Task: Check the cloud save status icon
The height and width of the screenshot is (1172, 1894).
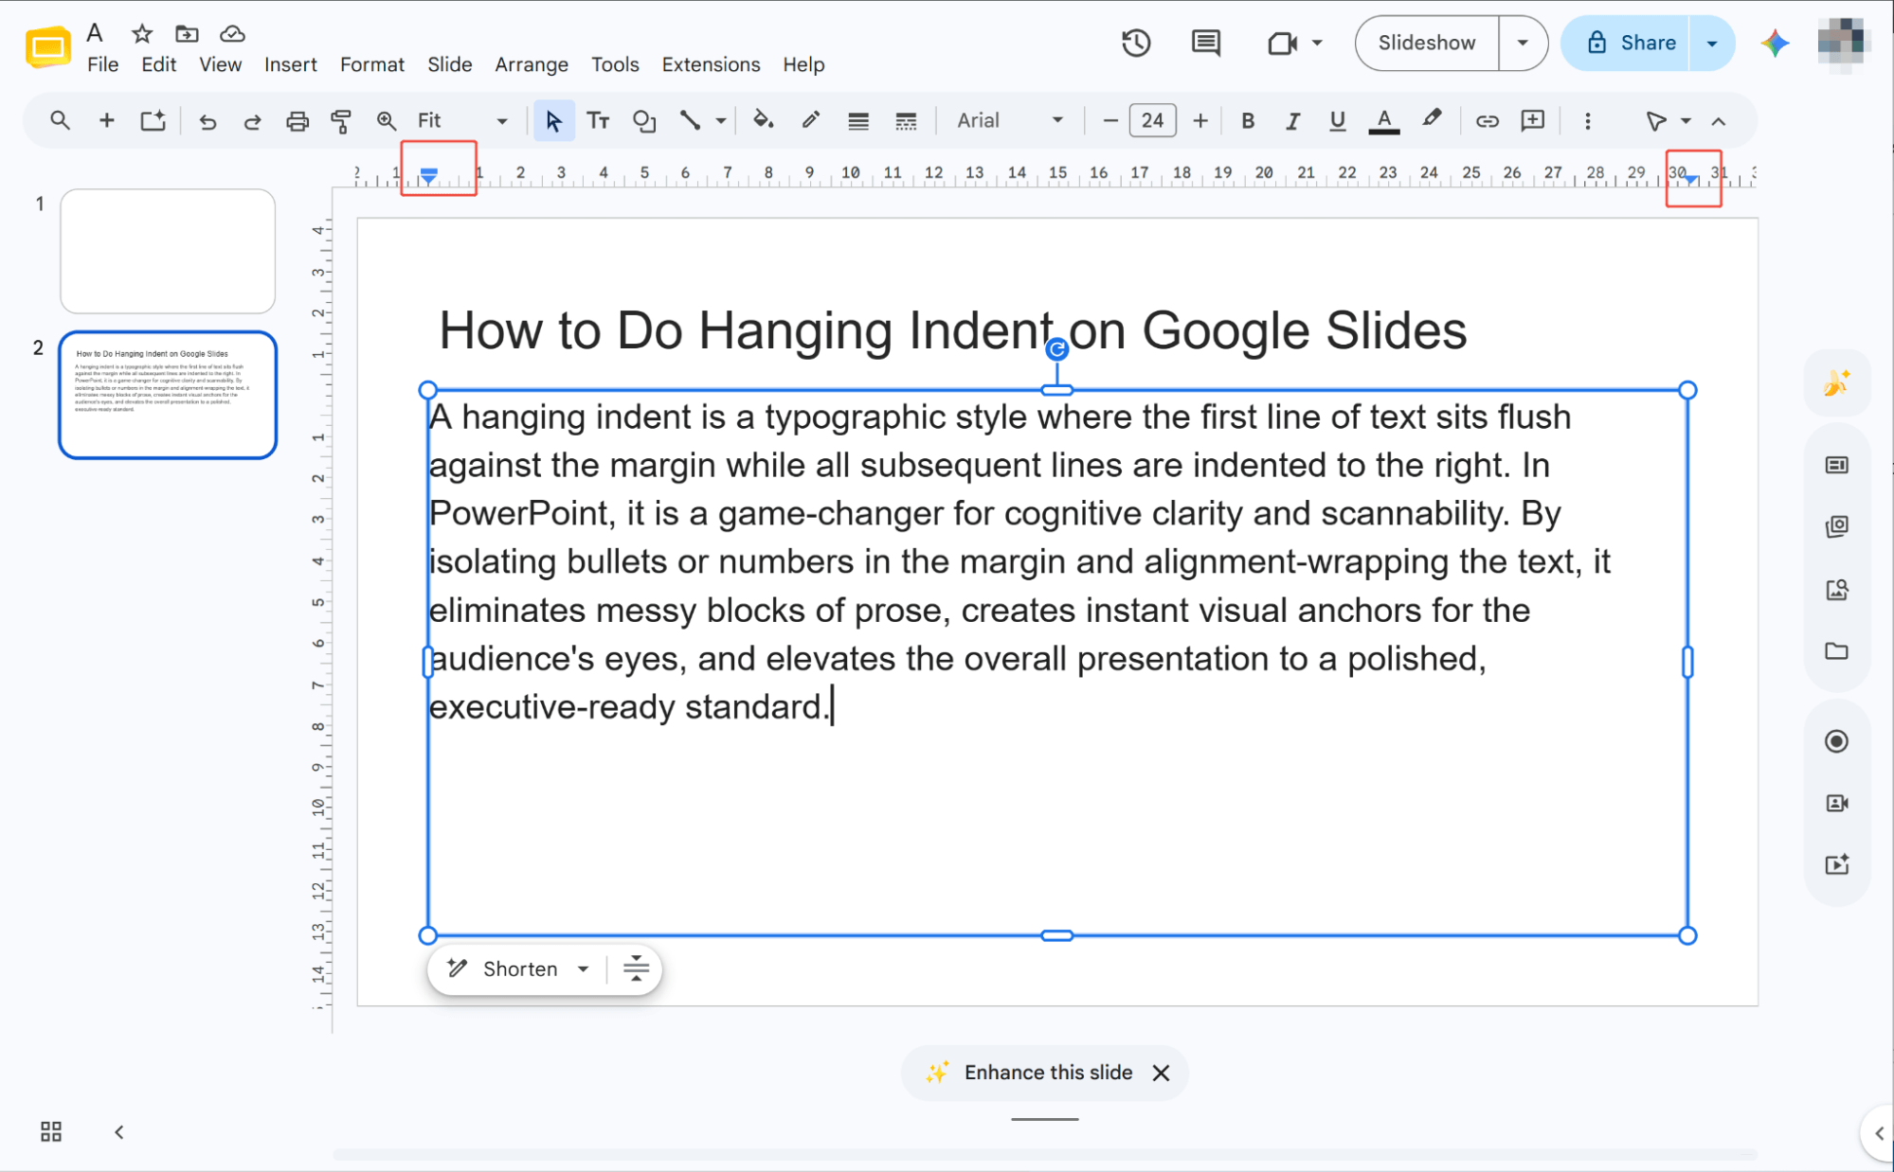Action: point(232,34)
